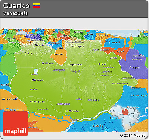This screenshot has width=149, height=140.
Task: Click the white lake above Calabozo
Action: pos(35,71)
